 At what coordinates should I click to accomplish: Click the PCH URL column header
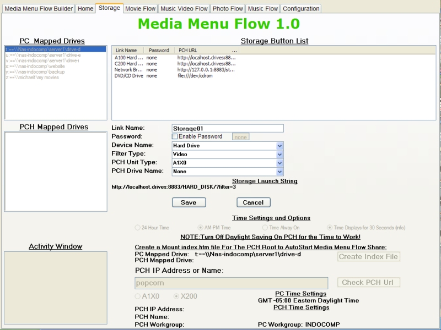188,50
